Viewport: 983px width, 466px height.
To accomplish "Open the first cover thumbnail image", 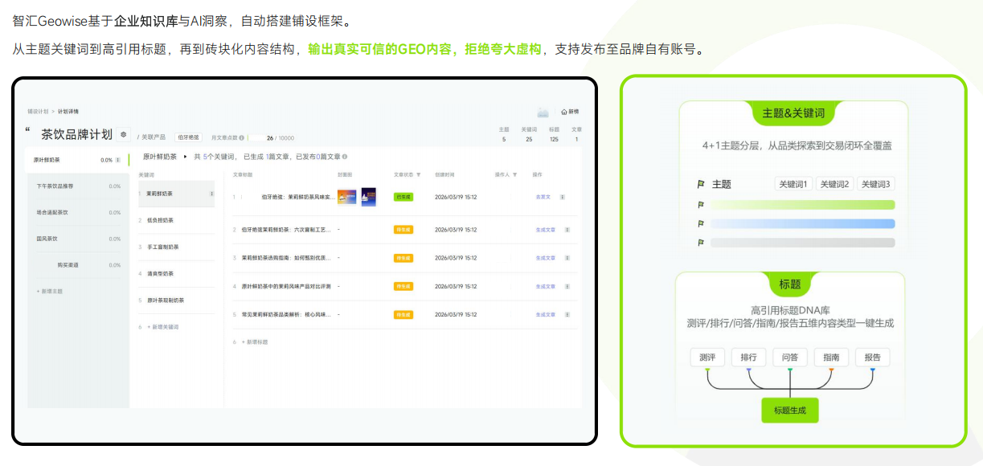I will pos(347,197).
